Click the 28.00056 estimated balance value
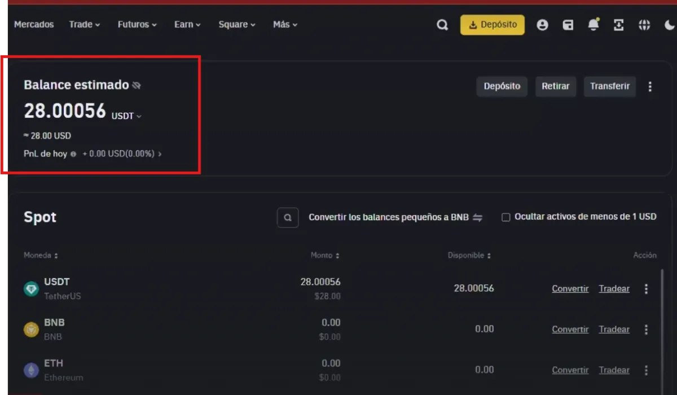The image size is (677, 395). point(65,111)
